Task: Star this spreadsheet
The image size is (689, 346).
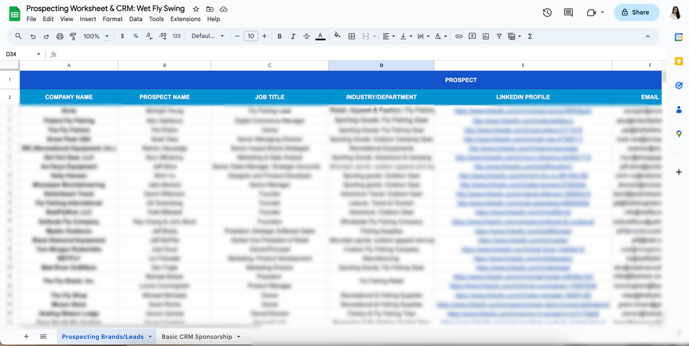Action: click(196, 9)
